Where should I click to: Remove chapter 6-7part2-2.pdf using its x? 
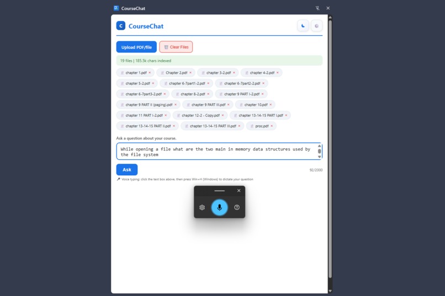[263, 83]
